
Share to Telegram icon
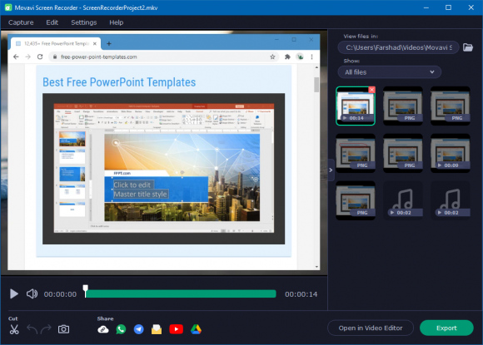pos(139,329)
